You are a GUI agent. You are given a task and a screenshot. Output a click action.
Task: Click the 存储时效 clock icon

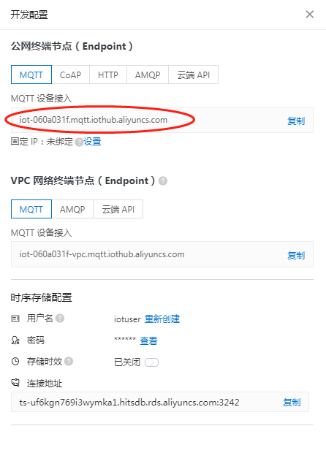(x=15, y=361)
